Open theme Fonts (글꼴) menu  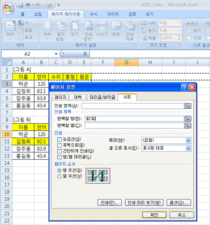(27, 30)
